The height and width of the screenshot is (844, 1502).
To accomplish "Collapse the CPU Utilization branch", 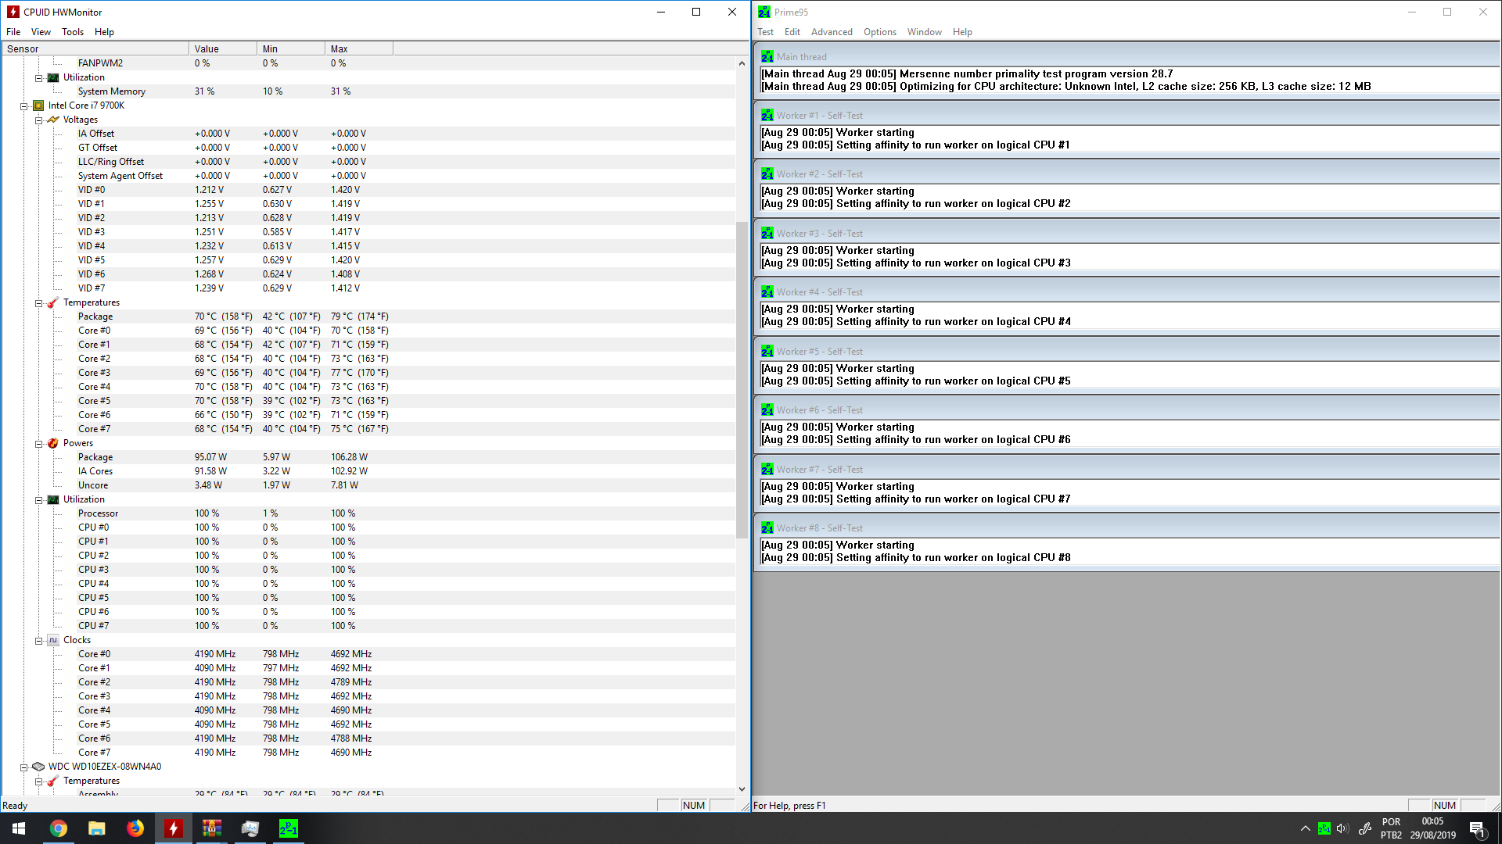I will point(38,499).
